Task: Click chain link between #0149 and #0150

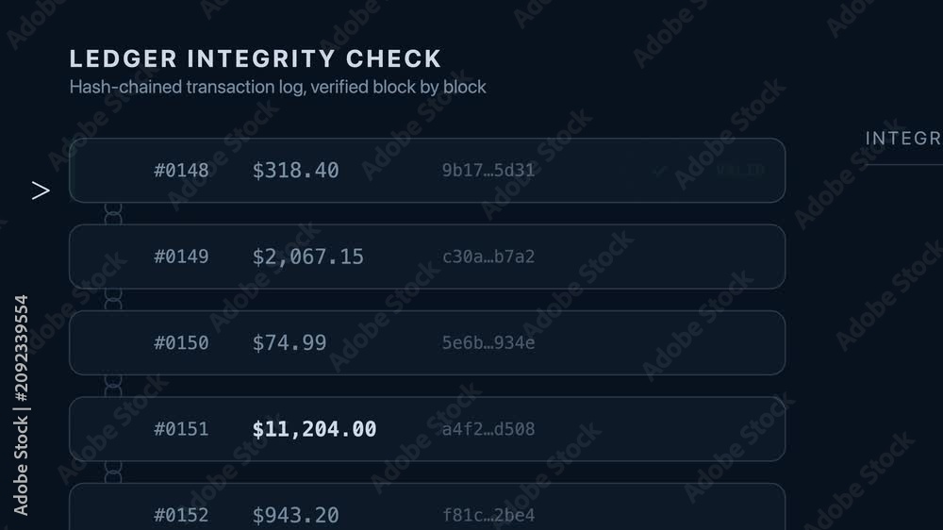Action: coord(113,300)
